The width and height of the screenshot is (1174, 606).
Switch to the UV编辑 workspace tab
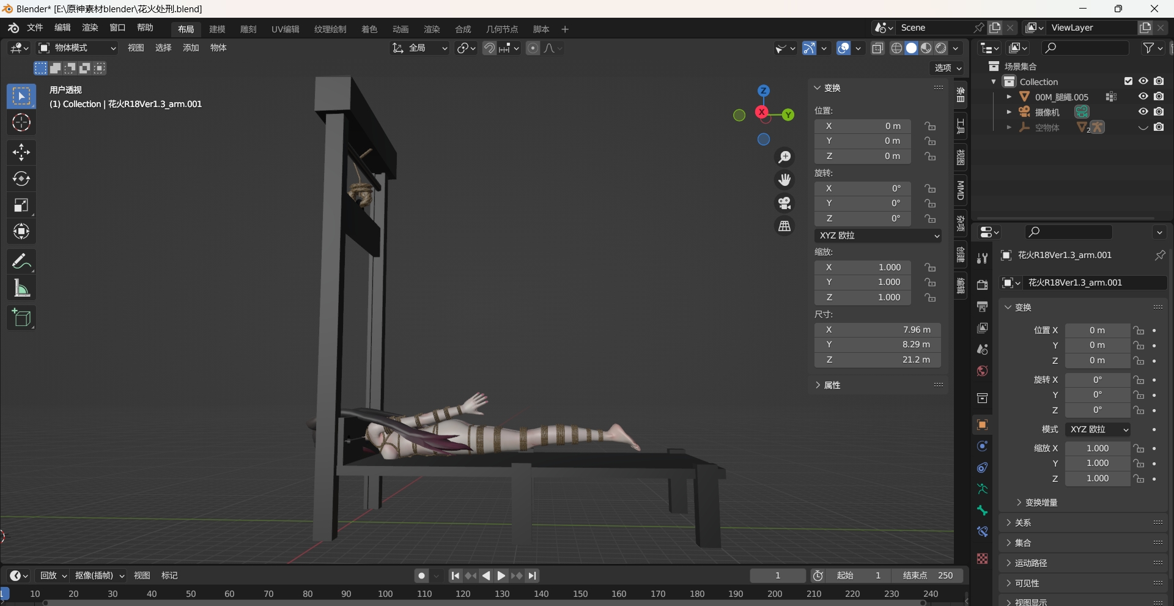(286, 29)
